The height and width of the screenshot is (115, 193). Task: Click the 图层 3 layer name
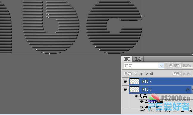click(146, 81)
